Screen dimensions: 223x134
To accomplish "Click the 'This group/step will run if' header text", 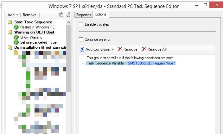I will point(130,58).
